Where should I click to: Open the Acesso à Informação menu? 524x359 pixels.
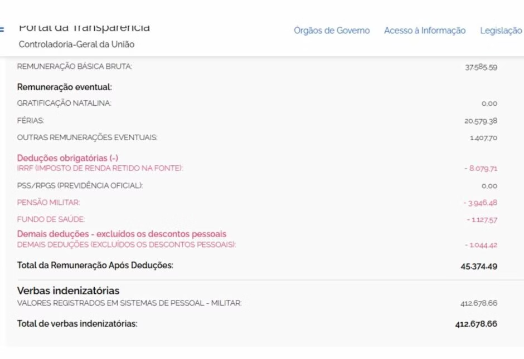pos(425,31)
